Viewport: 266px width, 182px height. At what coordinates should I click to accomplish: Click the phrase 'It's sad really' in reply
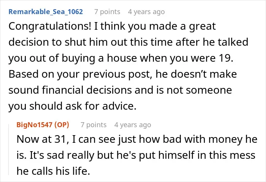pos(62,155)
